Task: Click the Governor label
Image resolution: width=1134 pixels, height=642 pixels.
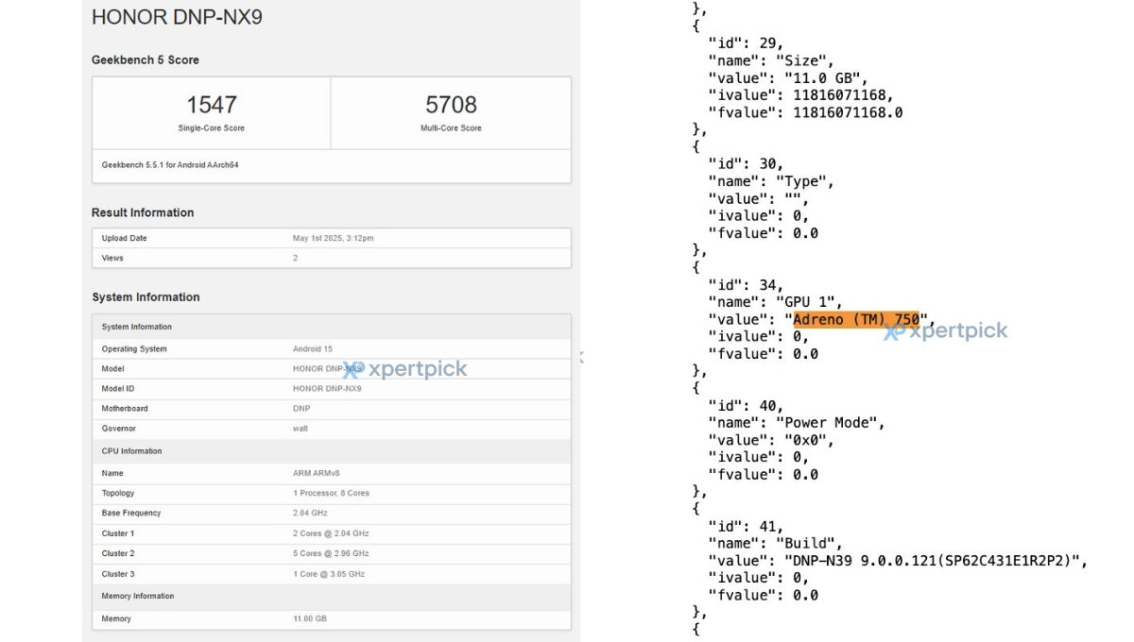Action: pyautogui.click(x=119, y=429)
